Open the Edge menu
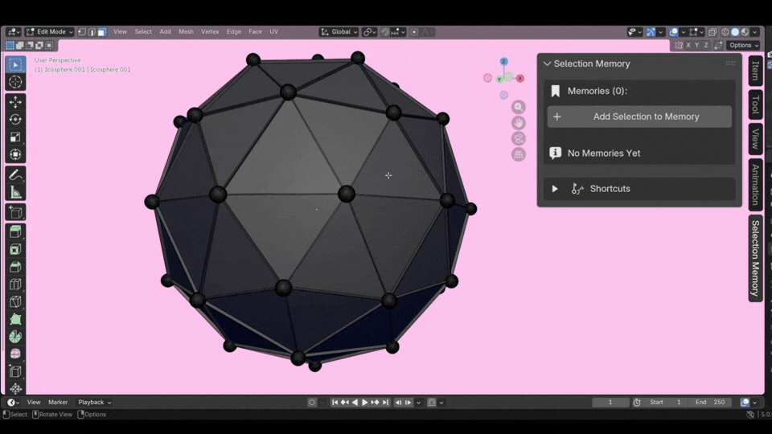This screenshot has height=434, width=772. pos(234,32)
